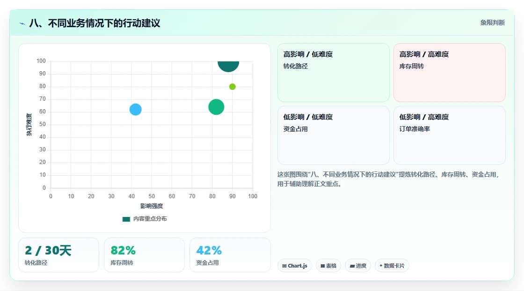Click the Chart.js chip icon
Screen dimensions: 524x291
tap(284, 266)
